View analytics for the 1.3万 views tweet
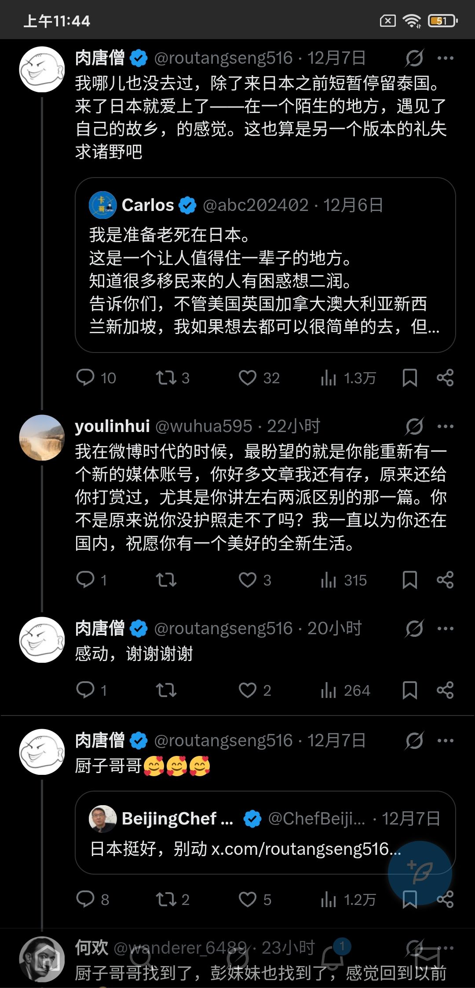The width and height of the screenshot is (475, 988). click(348, 378)
